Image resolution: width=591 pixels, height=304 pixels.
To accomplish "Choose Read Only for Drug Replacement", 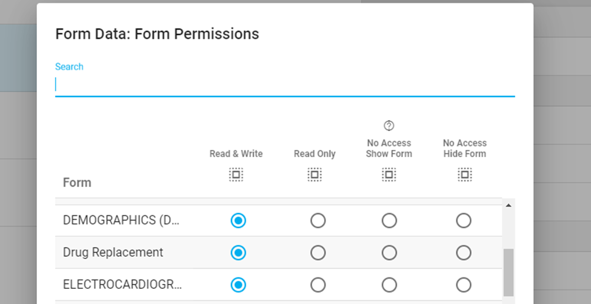I will click(318, 252).
